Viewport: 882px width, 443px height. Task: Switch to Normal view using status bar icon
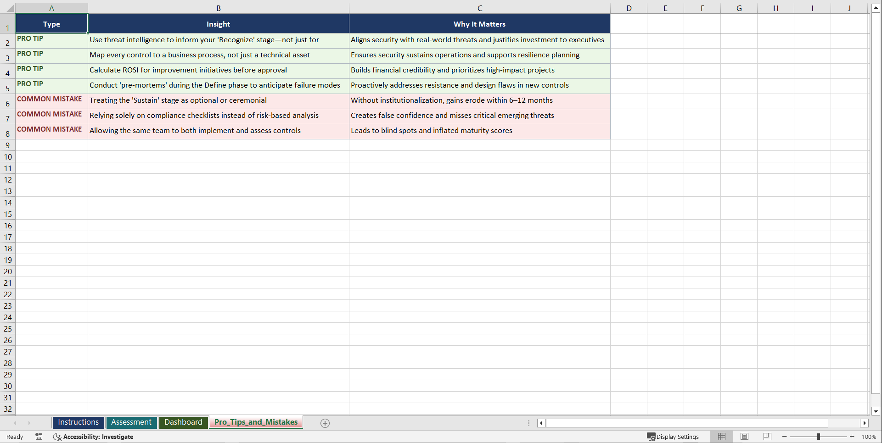pos(721,437)
